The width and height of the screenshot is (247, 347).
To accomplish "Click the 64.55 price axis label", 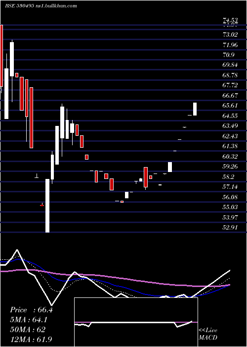I will point(230,116).
